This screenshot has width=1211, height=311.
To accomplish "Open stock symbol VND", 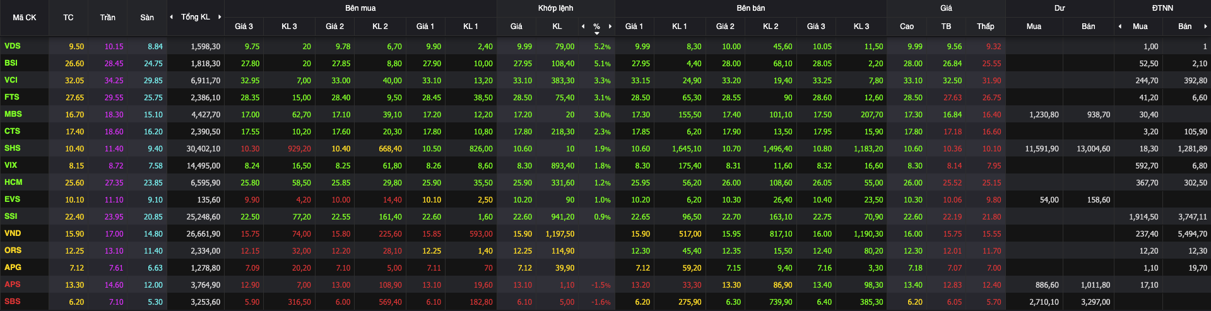I will tap(13, 233).
